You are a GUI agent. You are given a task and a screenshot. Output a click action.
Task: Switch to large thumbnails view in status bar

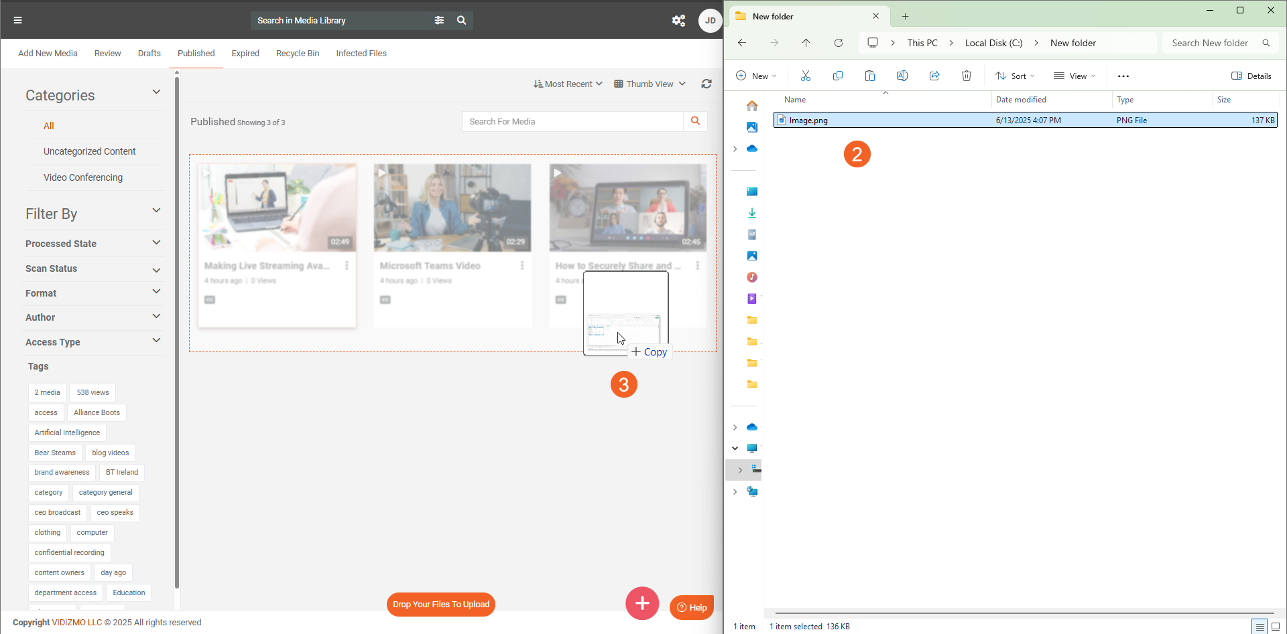pyautogui.click(x=1276, y=627)
